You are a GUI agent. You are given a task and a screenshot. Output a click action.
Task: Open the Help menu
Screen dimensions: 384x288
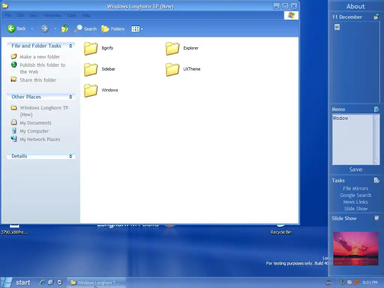[86, 15]
